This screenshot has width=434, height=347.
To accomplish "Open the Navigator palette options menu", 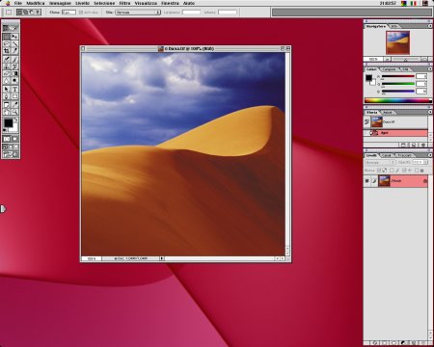I will point(430,26).
